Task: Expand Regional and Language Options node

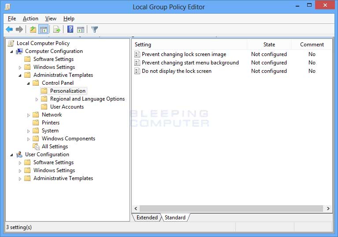Action: coord(37,99)
